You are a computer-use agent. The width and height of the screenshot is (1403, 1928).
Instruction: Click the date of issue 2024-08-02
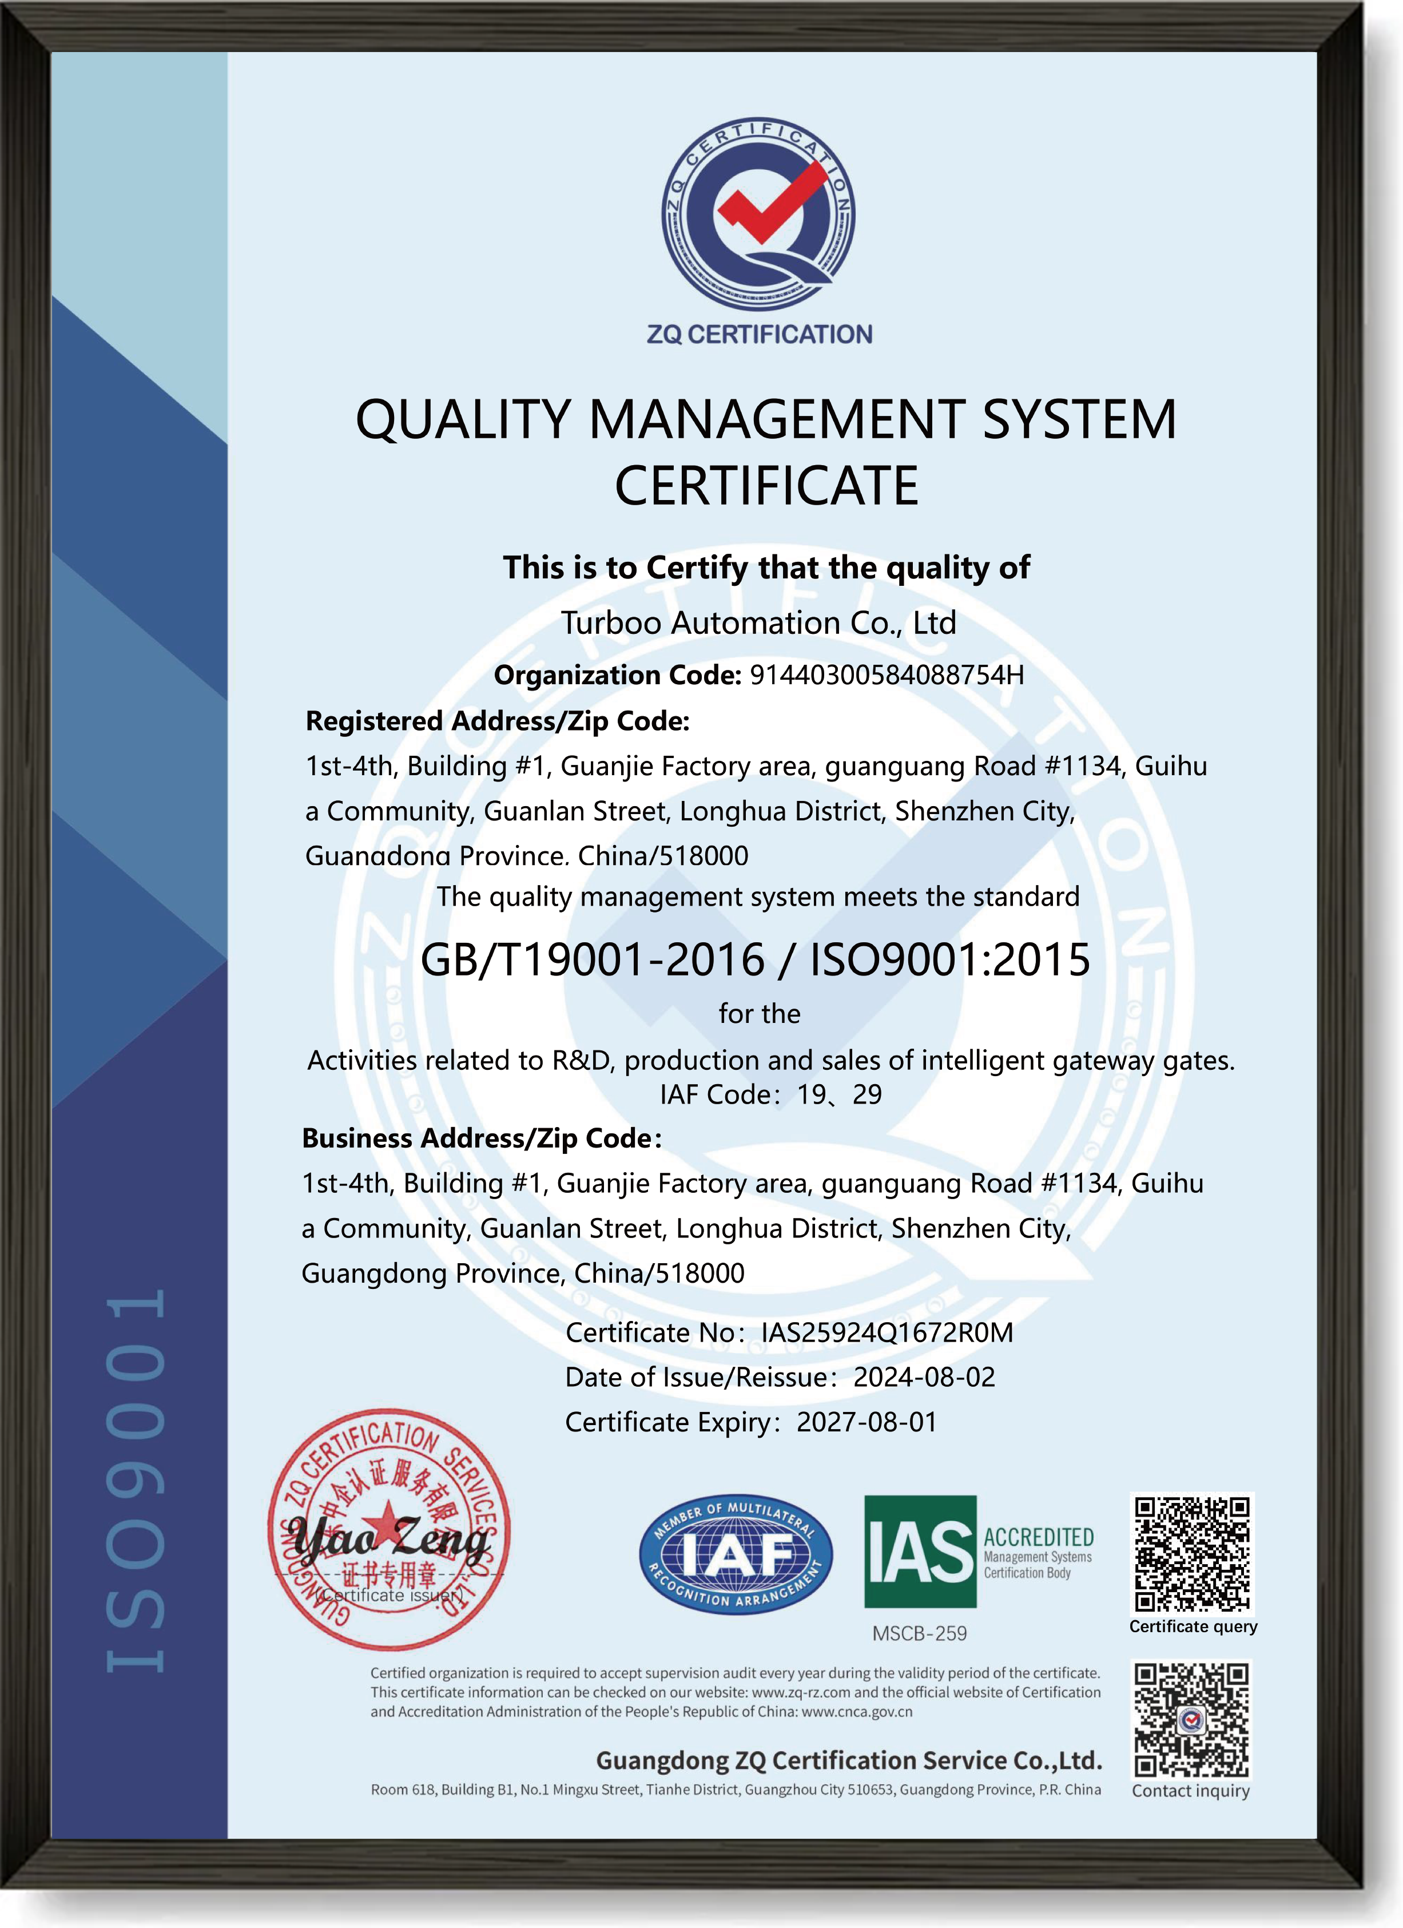[x=924, y=1377]
